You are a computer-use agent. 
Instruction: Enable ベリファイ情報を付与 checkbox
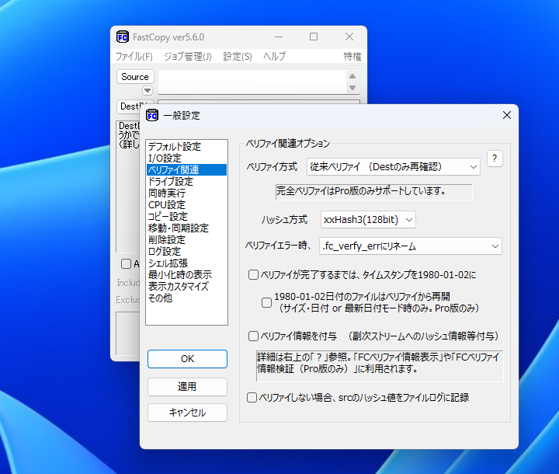click(x=253, y=336)
